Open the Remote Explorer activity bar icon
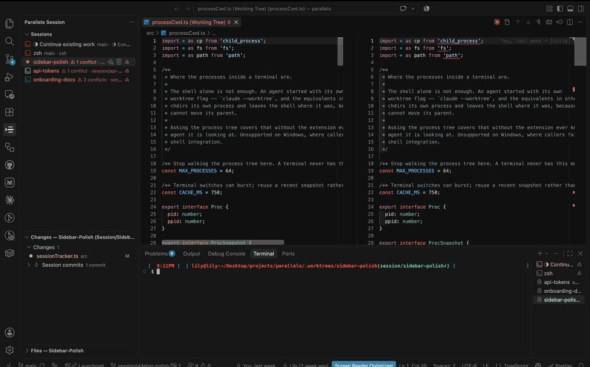Screen dimensions: 590x367 (x=9, y=94)
